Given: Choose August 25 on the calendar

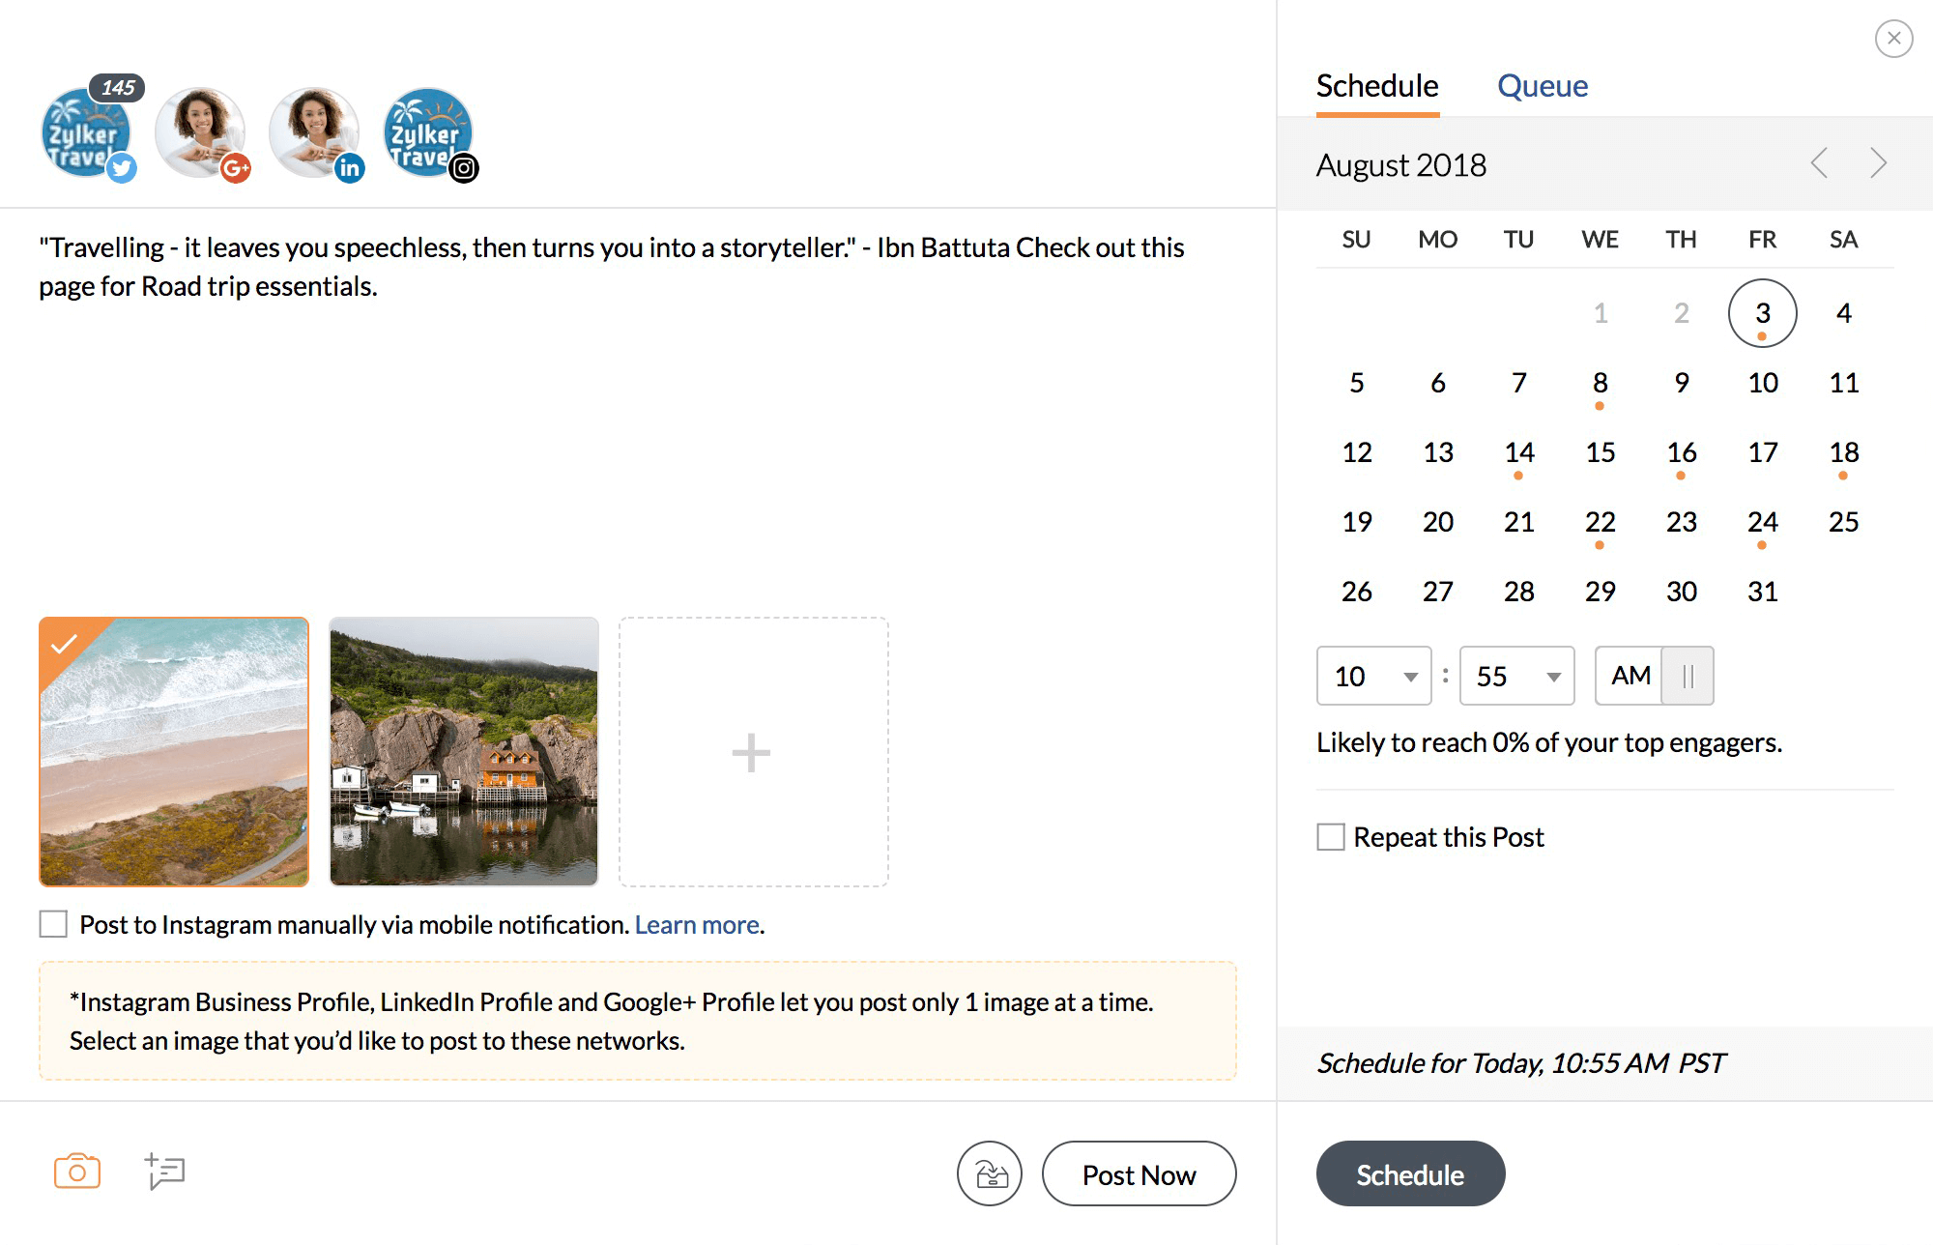Looking at the screenshot, I should point(1844,522).
